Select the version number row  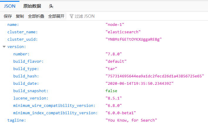click(x=21, y=54)
